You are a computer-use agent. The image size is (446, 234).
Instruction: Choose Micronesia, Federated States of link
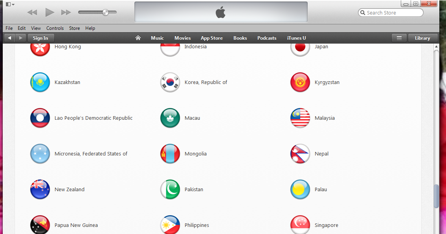[91, 154]
